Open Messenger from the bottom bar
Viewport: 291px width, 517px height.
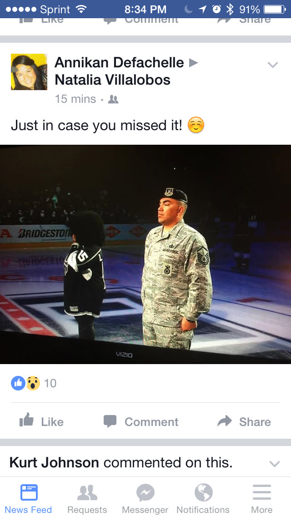tap(145, 498)
